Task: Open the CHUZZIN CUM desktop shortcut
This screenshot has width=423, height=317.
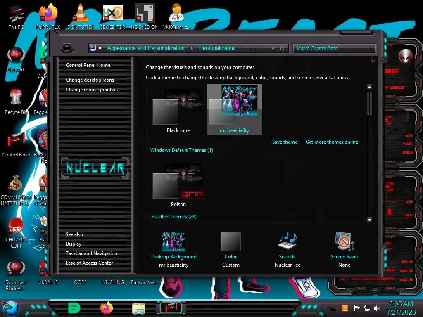Action: tap(16, 233)
